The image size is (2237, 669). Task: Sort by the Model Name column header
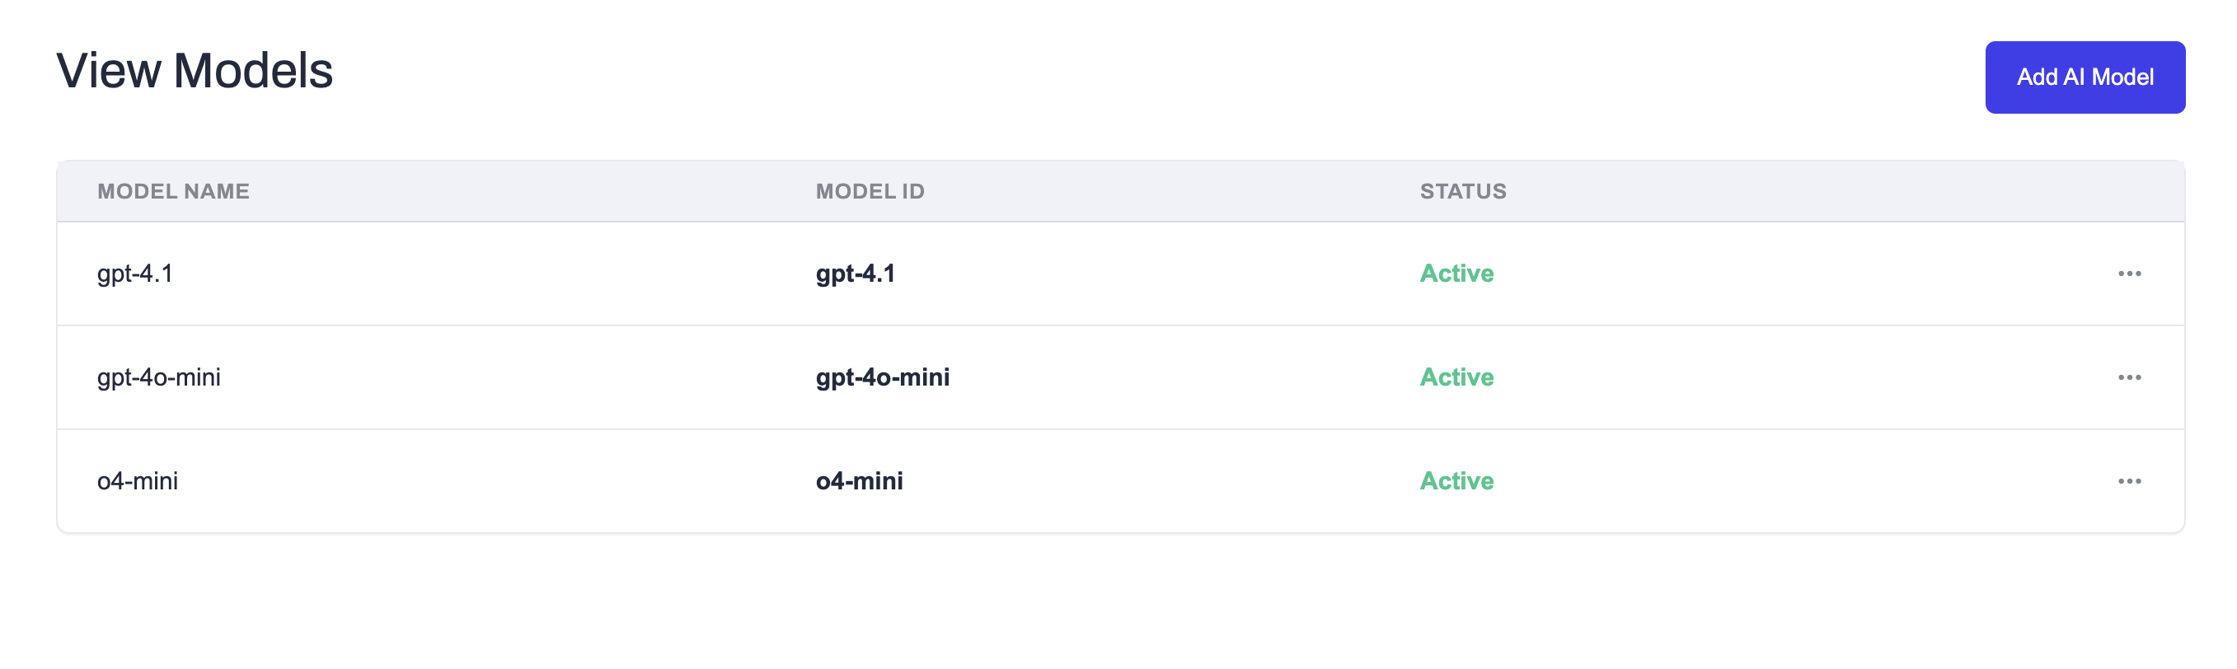pyautogui.click(x=173, y=191)
